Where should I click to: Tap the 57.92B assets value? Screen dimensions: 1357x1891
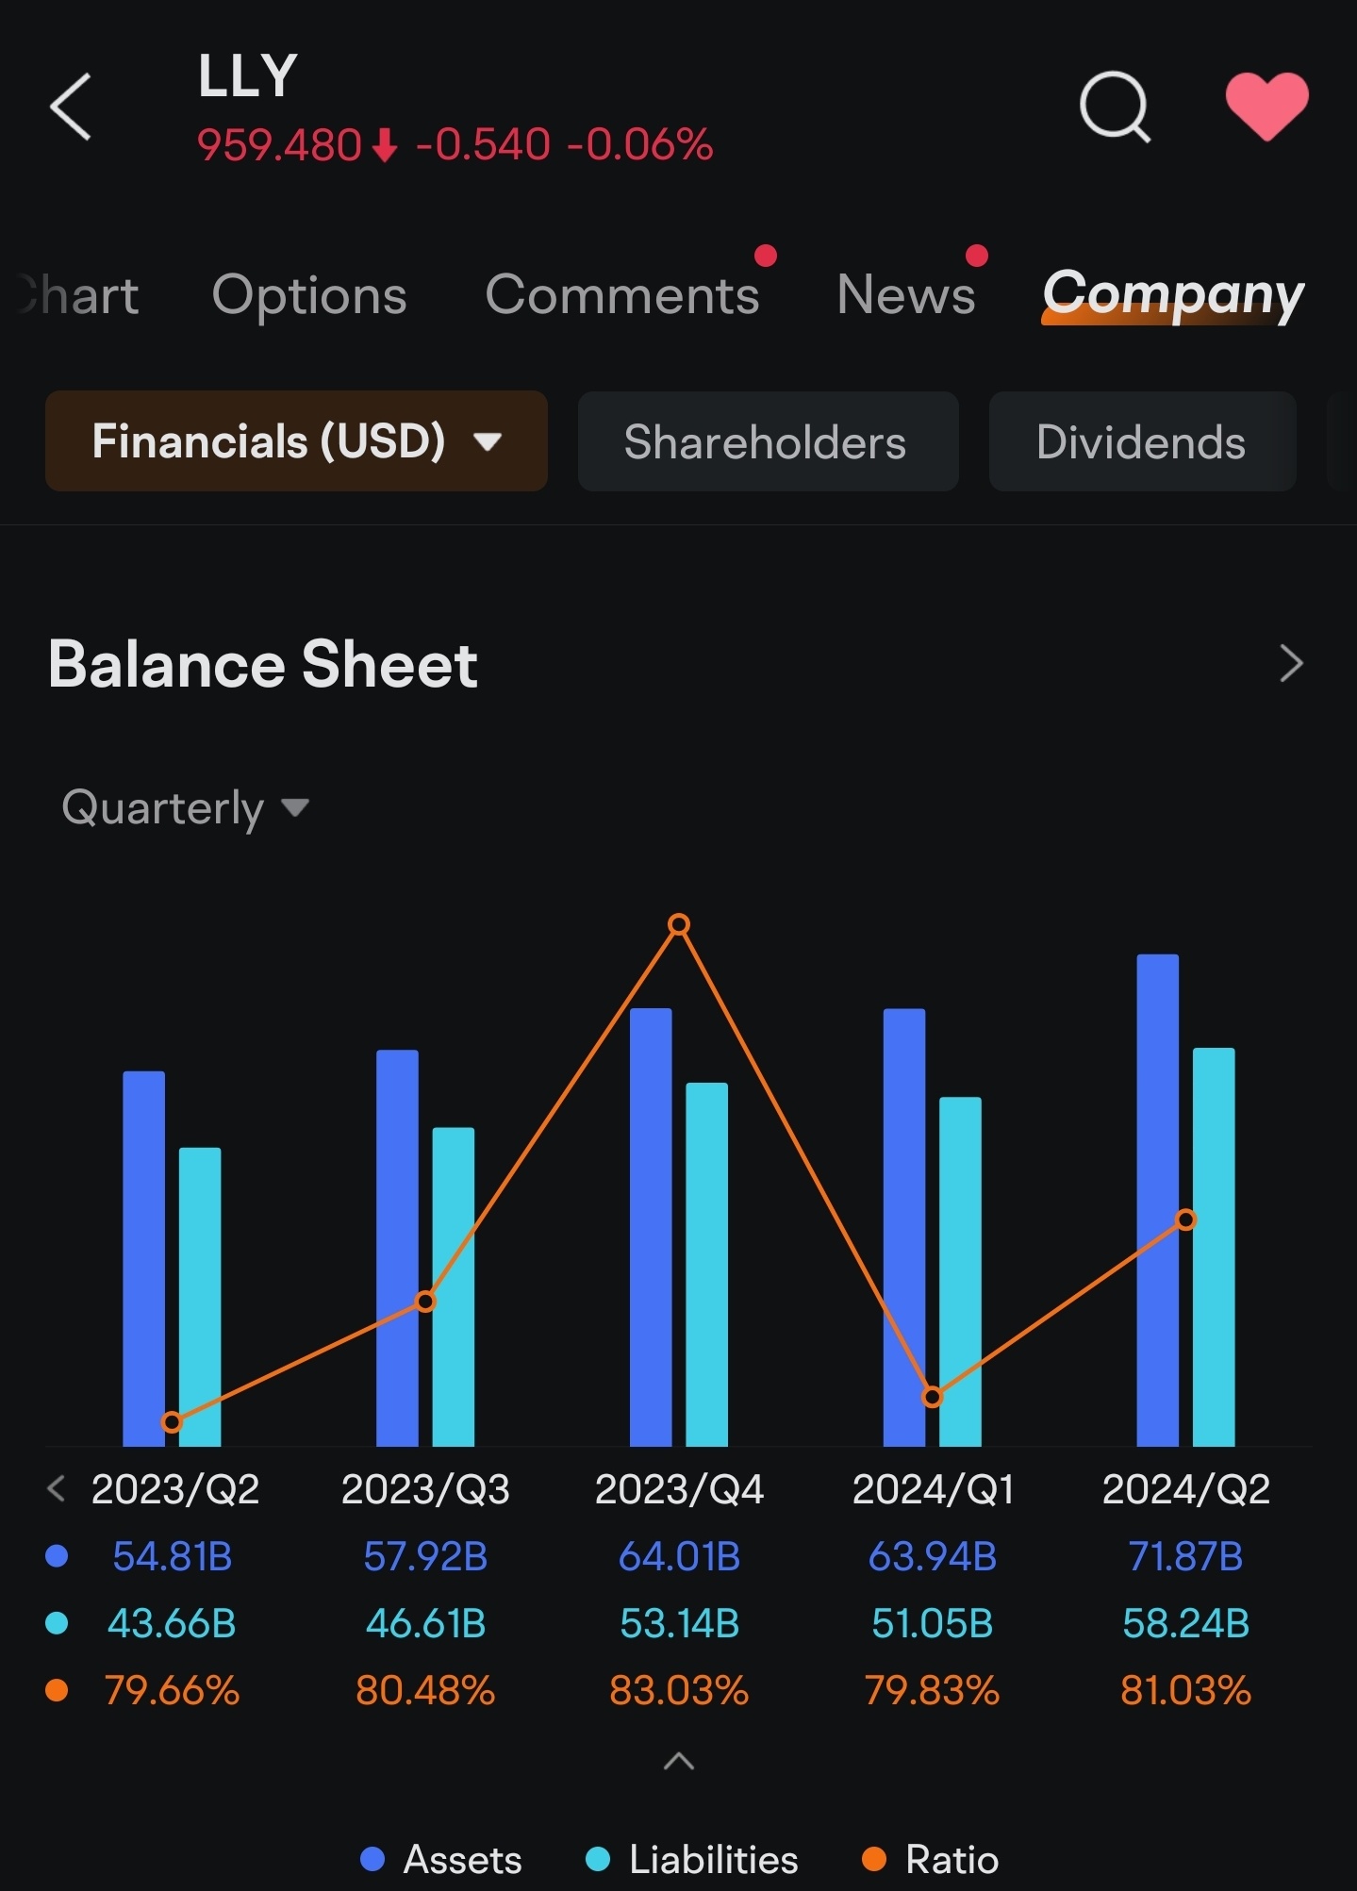click(x=425, y=1556)
